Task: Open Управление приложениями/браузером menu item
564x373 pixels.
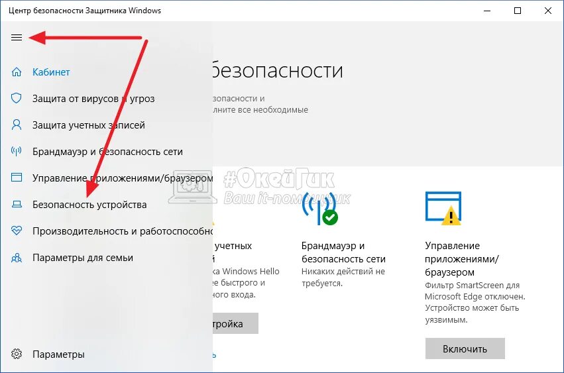Action: coord(123,178)
